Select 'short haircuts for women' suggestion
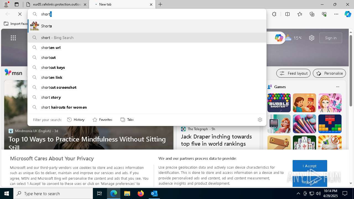The height and width of the screenshot is (199, 354). point(147,107)
